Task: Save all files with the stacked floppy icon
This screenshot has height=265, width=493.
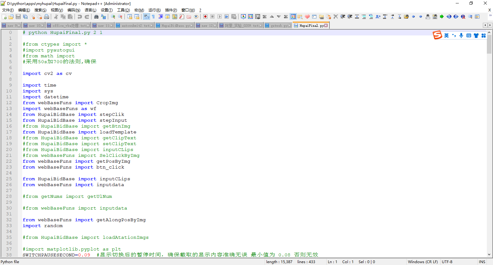Action: point(25,17)
